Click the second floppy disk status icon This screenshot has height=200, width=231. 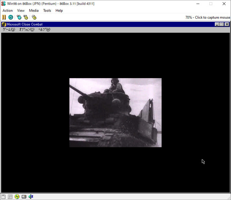point(10,197)
